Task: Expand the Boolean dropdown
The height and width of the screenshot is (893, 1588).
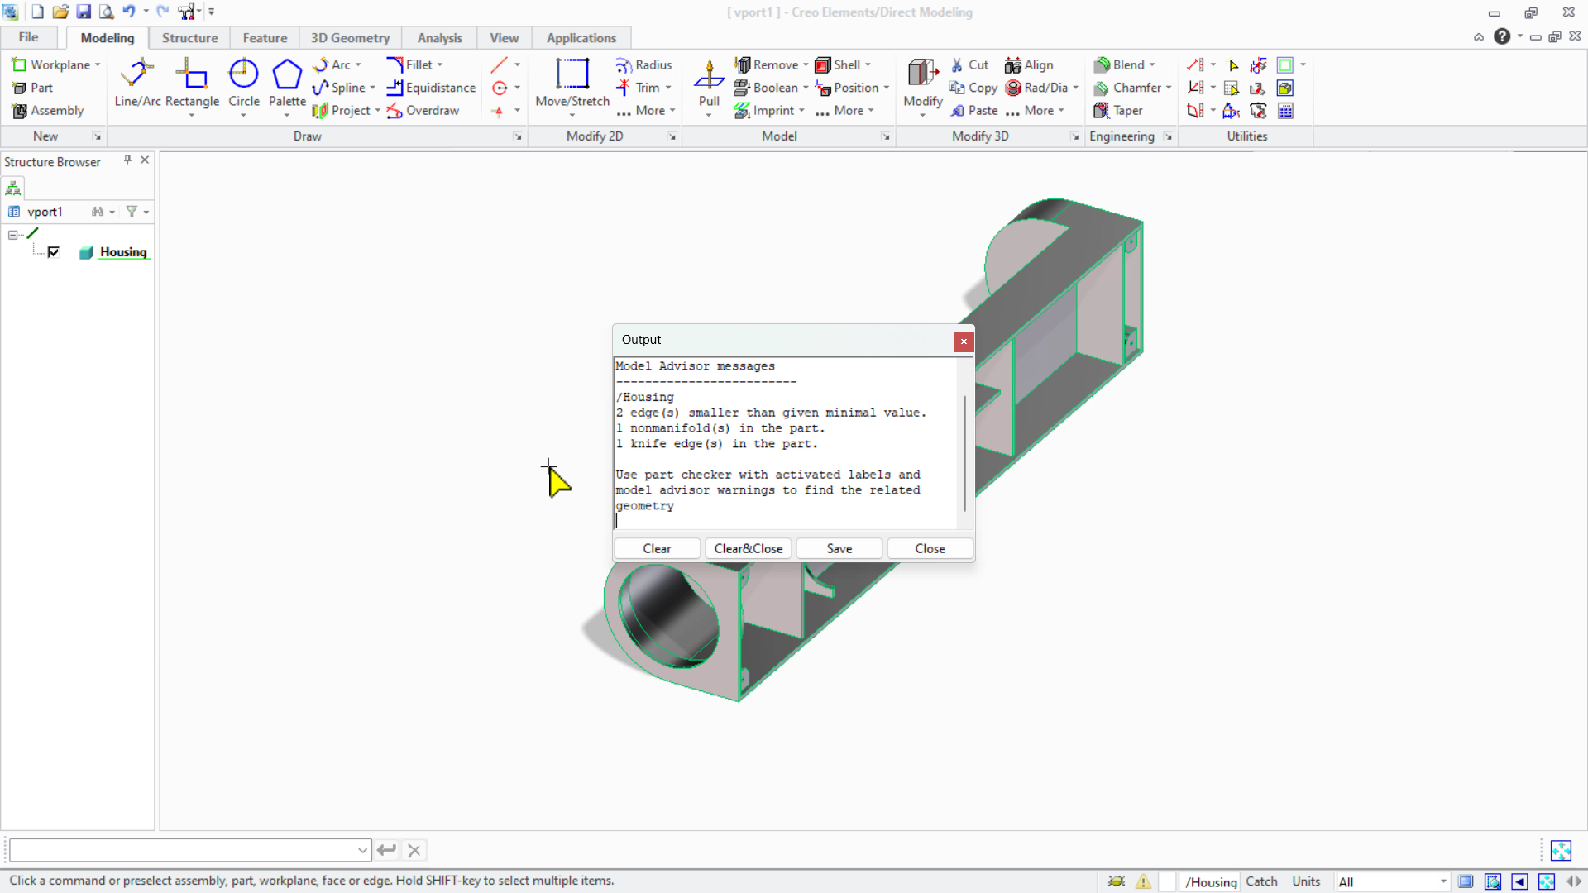Action: point(806,88)
